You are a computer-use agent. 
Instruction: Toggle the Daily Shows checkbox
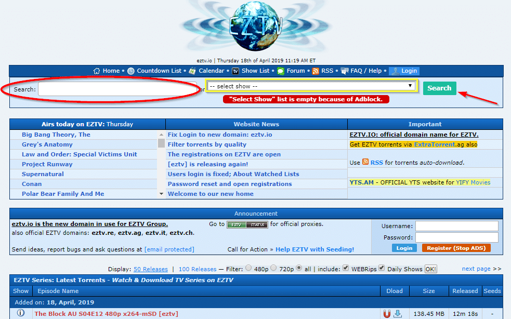click(382, 268)
